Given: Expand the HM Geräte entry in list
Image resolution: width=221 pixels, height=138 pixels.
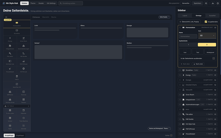Looking at the screenshot, I should (x=198, y=119).
